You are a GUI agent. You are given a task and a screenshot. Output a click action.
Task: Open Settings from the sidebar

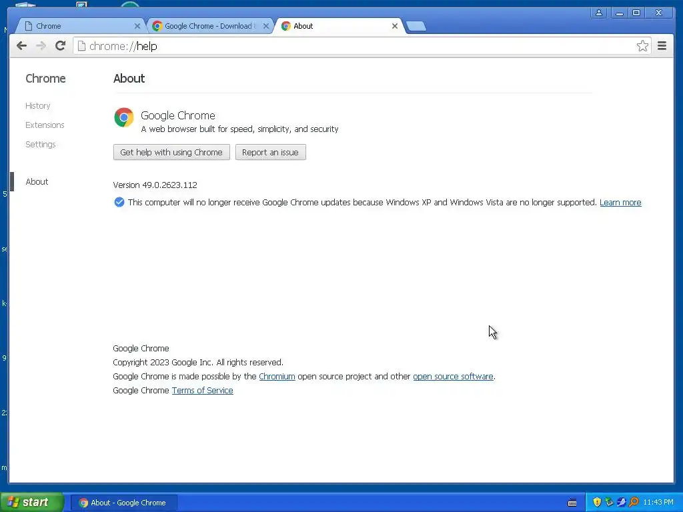point(41,144)
